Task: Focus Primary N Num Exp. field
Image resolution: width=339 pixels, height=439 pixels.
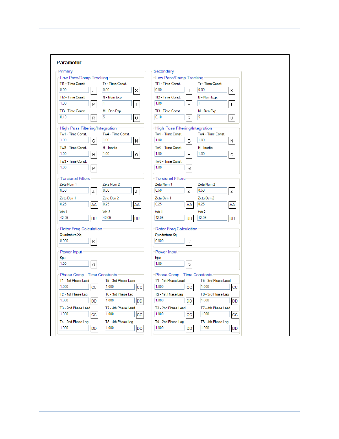Action: pos(117,103)
